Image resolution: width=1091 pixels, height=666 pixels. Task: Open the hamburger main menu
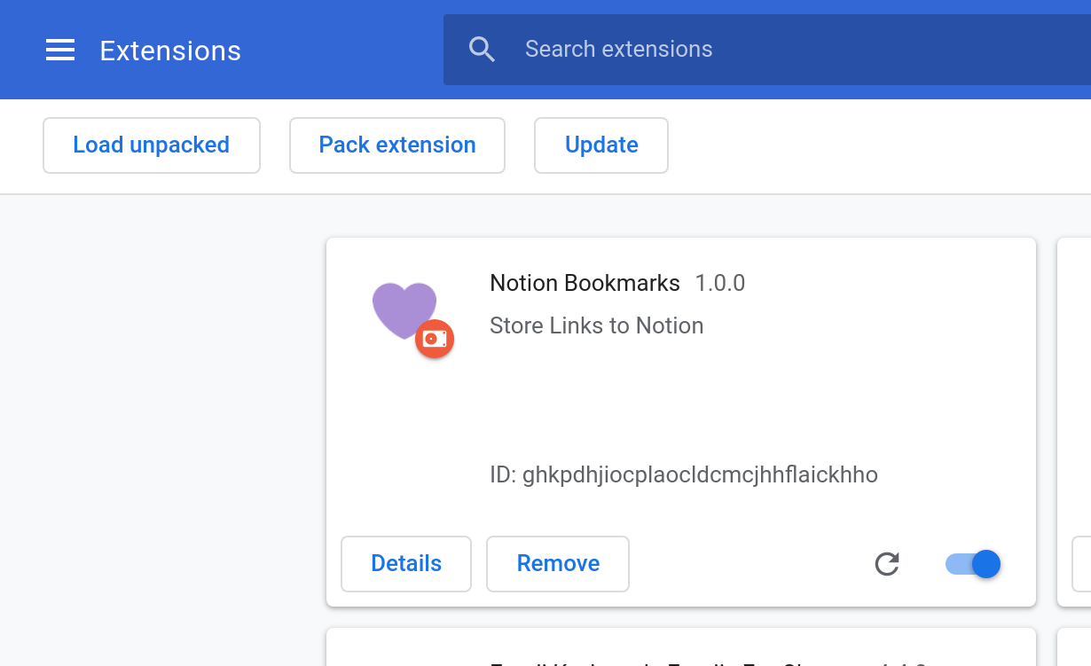point(60,51)
